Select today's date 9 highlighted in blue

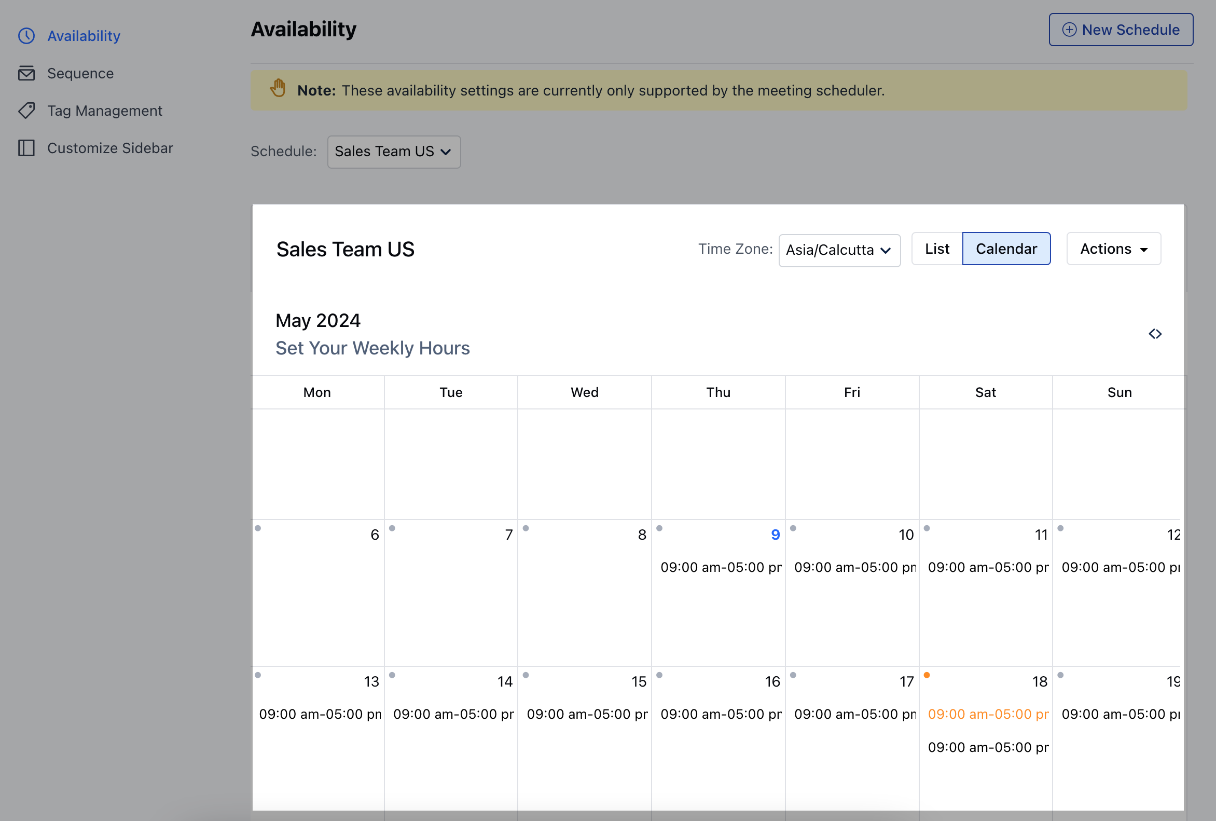(x=776, y=535)
